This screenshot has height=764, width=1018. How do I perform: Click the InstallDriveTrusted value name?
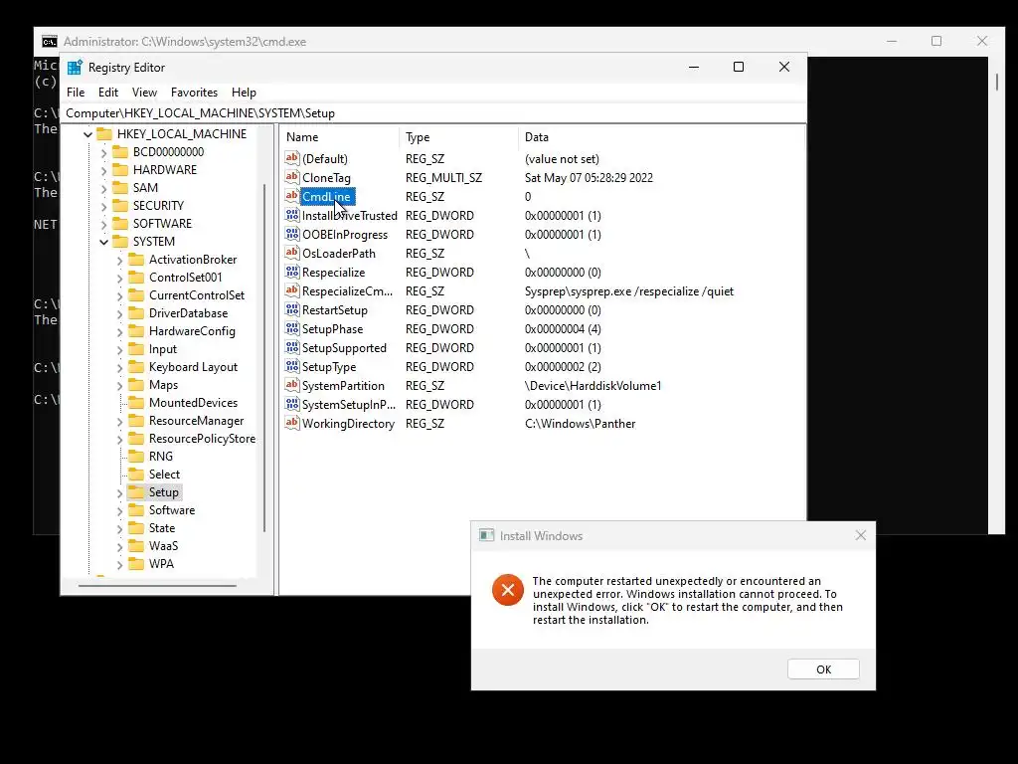(349, 215)
